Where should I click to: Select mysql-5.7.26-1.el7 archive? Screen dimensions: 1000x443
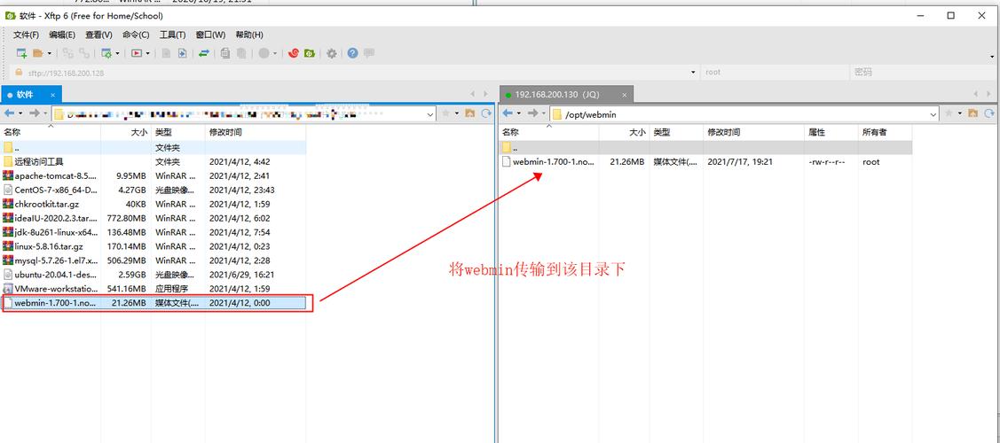coord(153,260)
